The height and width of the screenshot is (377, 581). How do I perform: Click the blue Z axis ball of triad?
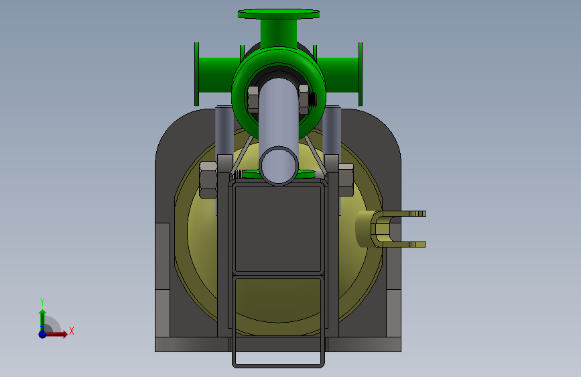[x=42, y=334]
